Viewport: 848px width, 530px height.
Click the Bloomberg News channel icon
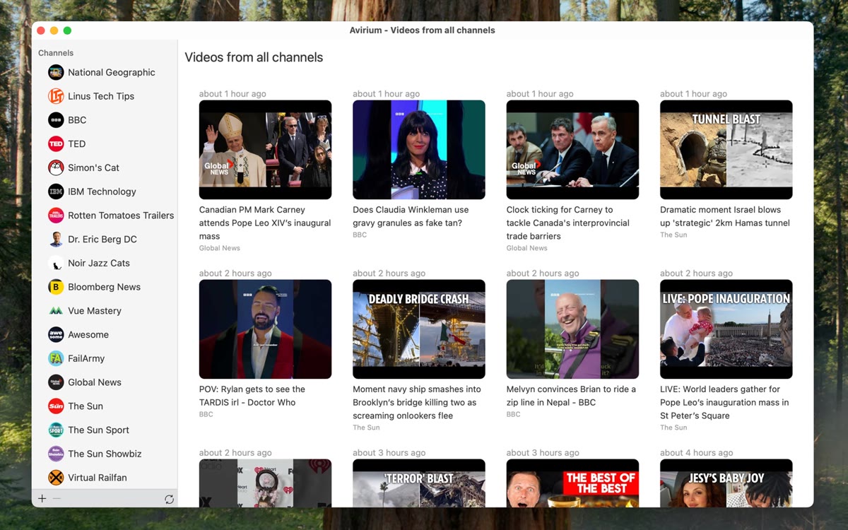56,287
